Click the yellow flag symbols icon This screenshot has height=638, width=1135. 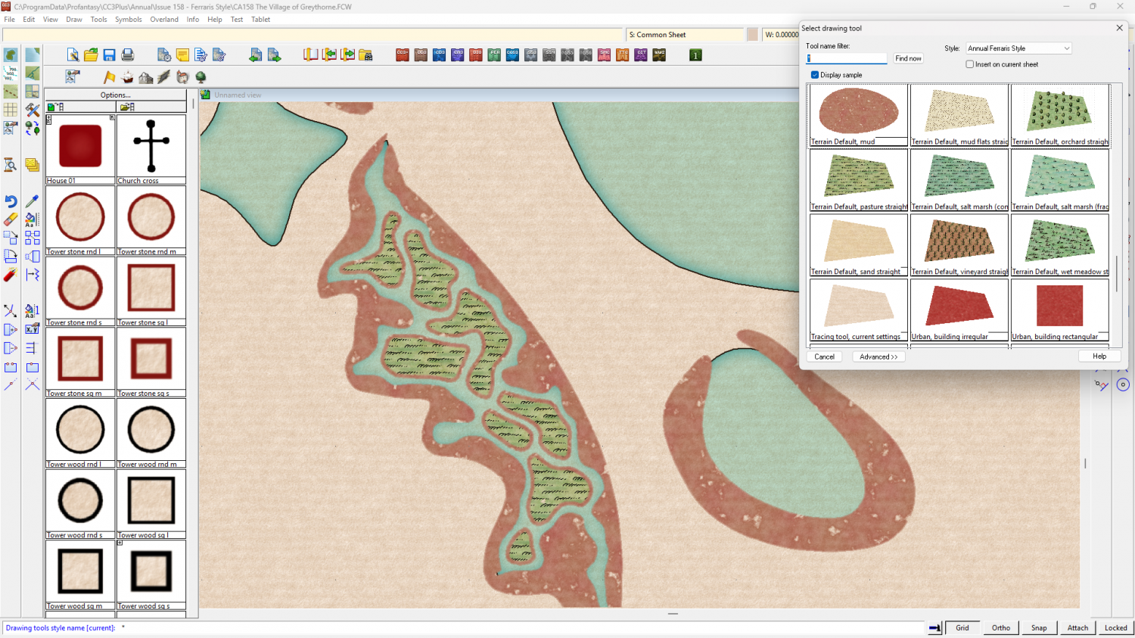pos(110,77)
